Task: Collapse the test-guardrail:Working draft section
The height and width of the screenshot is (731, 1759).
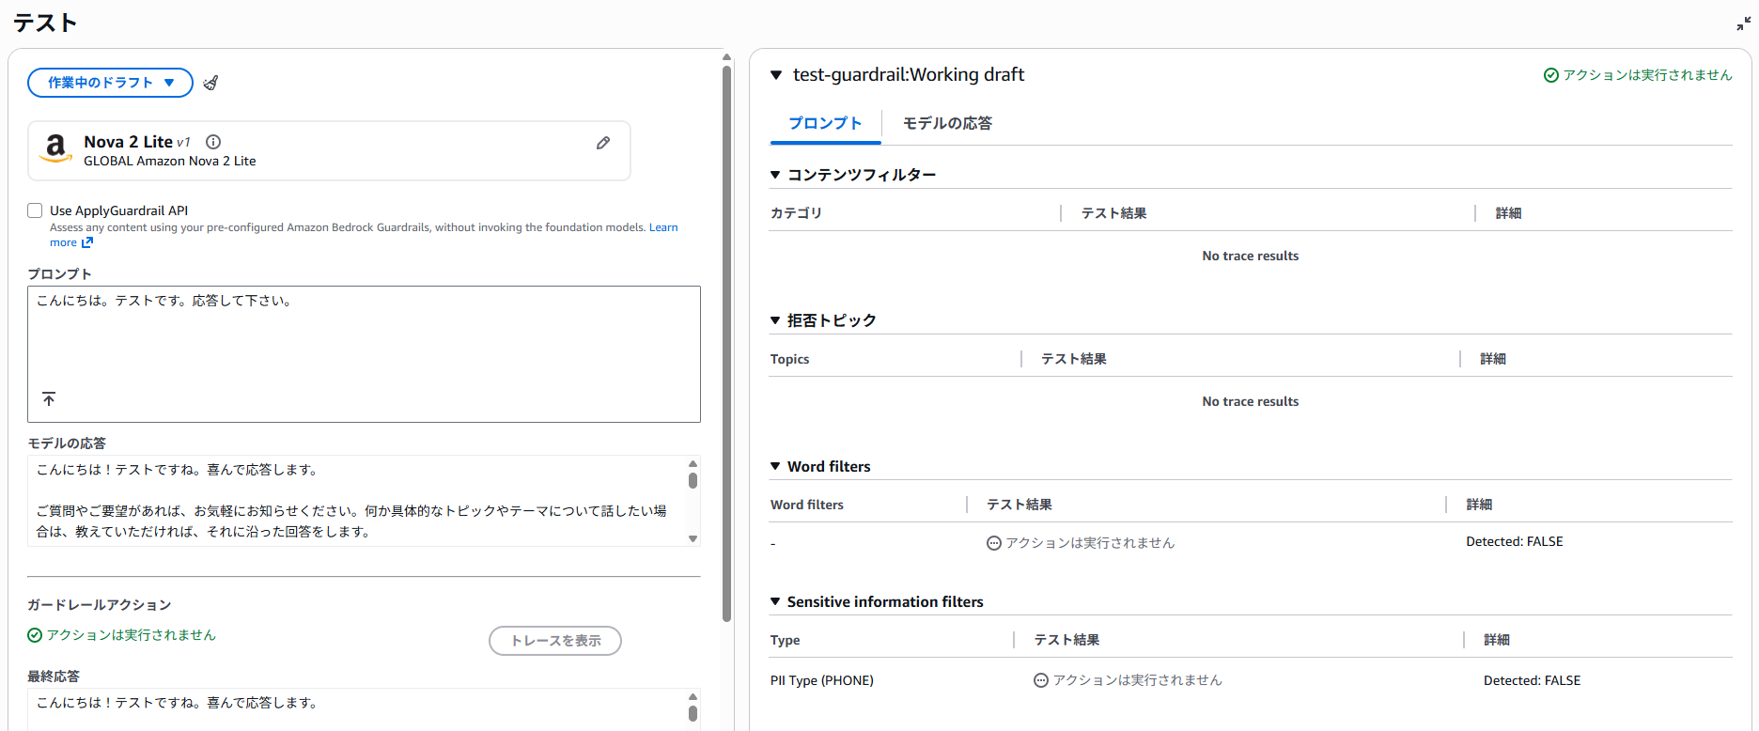Action: pyautogui.click(x=776, y=75)
